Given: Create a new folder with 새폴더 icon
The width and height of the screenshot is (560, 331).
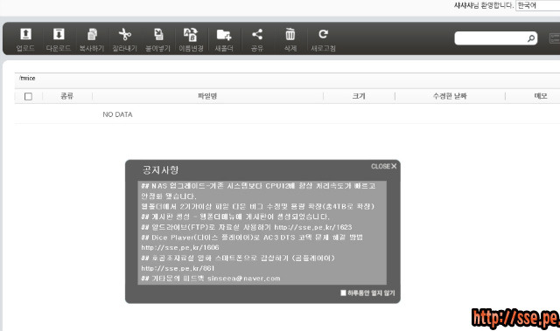Looking at the screenshot, I should 224,34.
